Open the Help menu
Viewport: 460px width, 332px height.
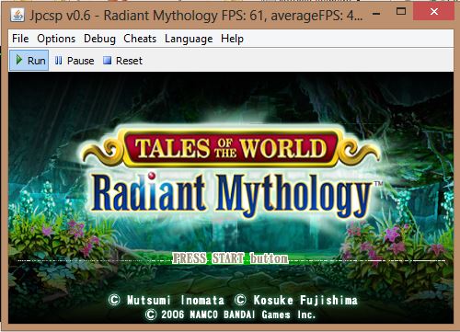232,39
